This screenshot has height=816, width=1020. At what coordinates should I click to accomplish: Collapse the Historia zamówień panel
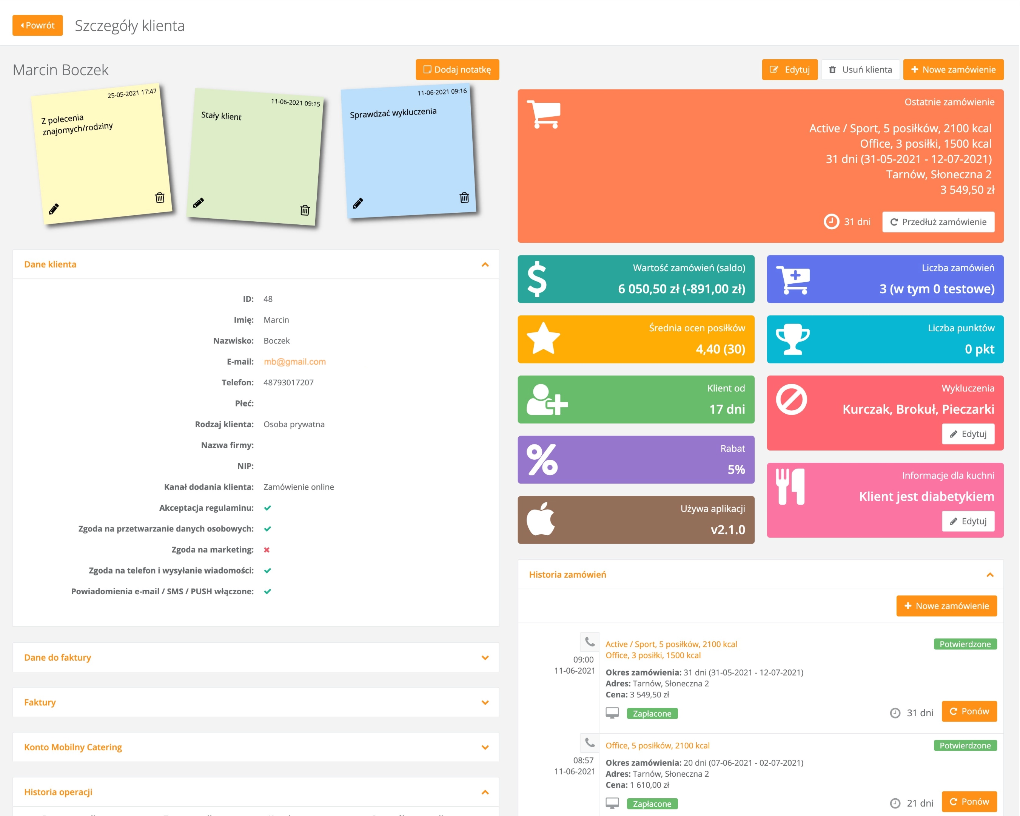pos(990,575)
